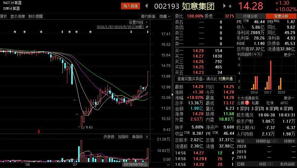Click the last star event marker above chart
Image resolution: width=297 pixels, height=168 pixels.
pos(148,32)
